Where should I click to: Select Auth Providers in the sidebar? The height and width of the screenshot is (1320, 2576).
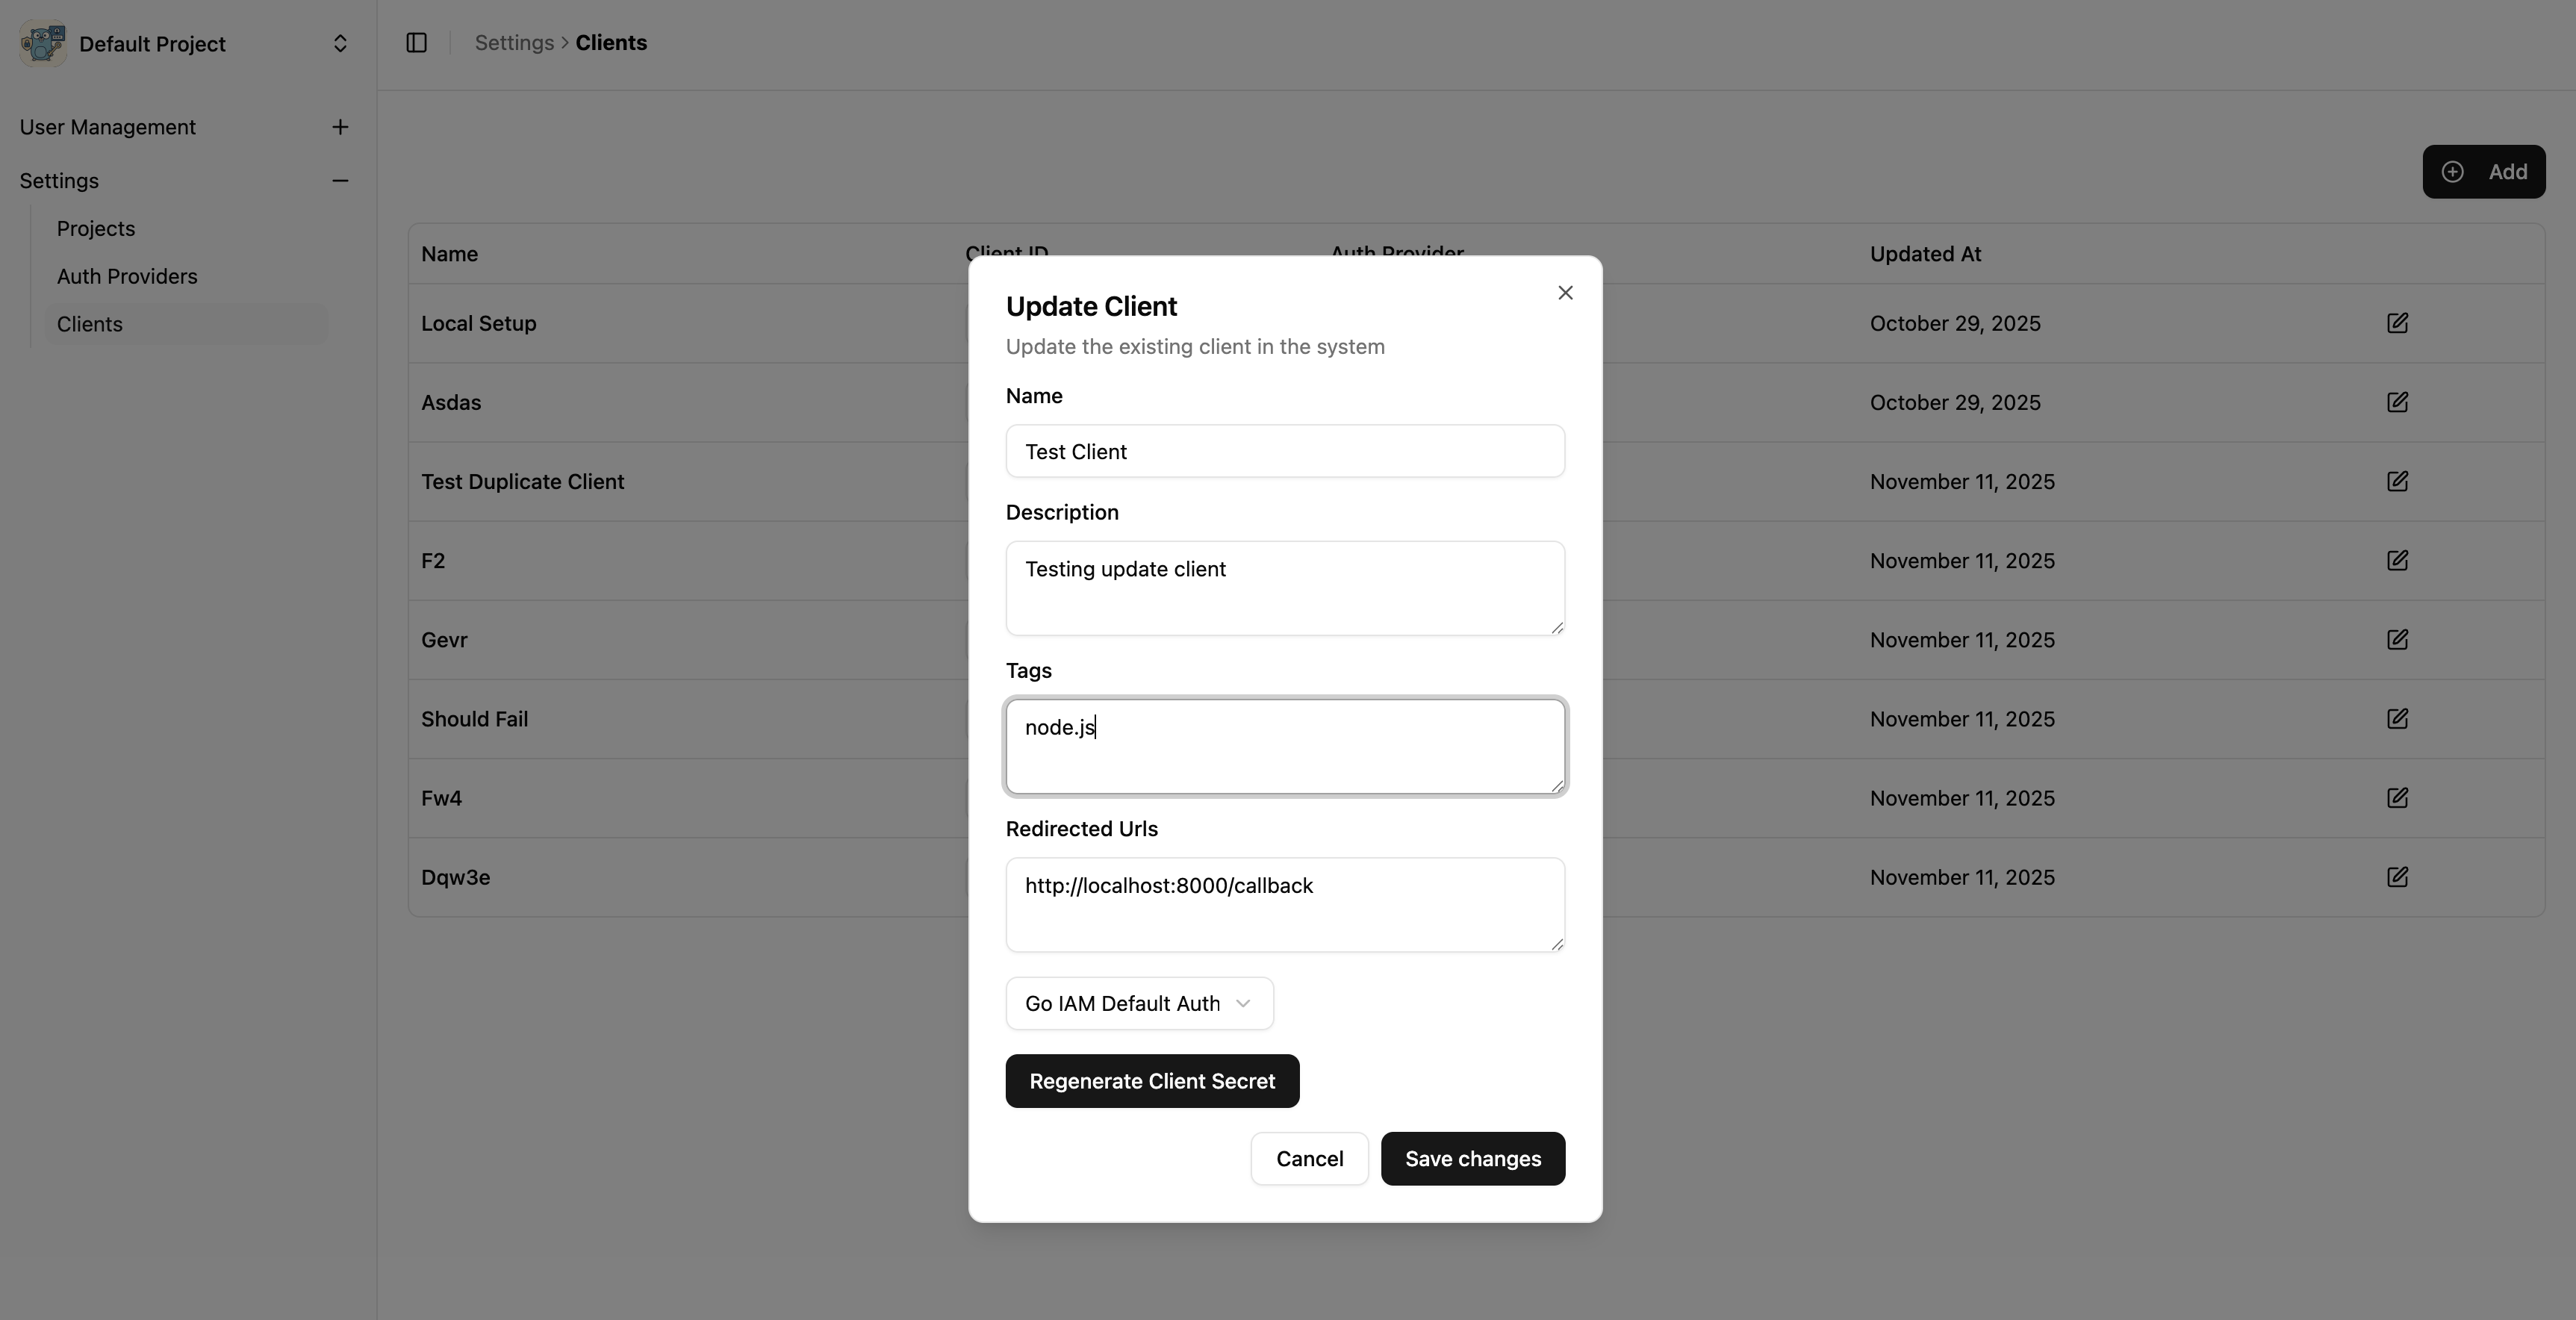(x=127, y=276)
